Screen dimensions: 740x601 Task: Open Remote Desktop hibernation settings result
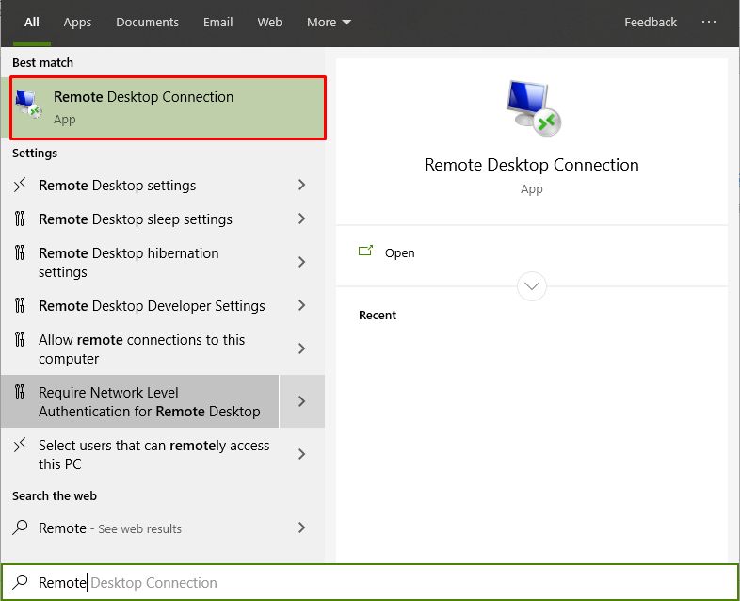pos(140,262)
